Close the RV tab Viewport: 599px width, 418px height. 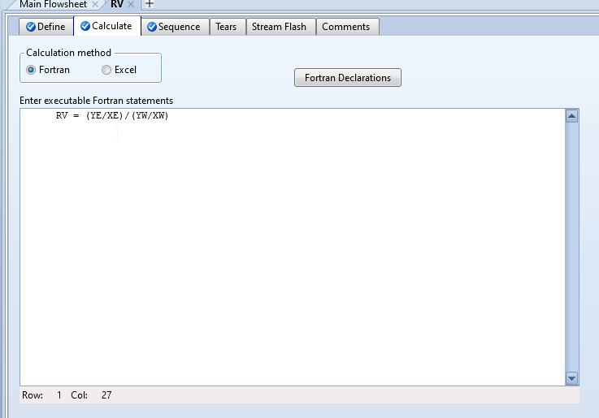[x=131, y=4]
